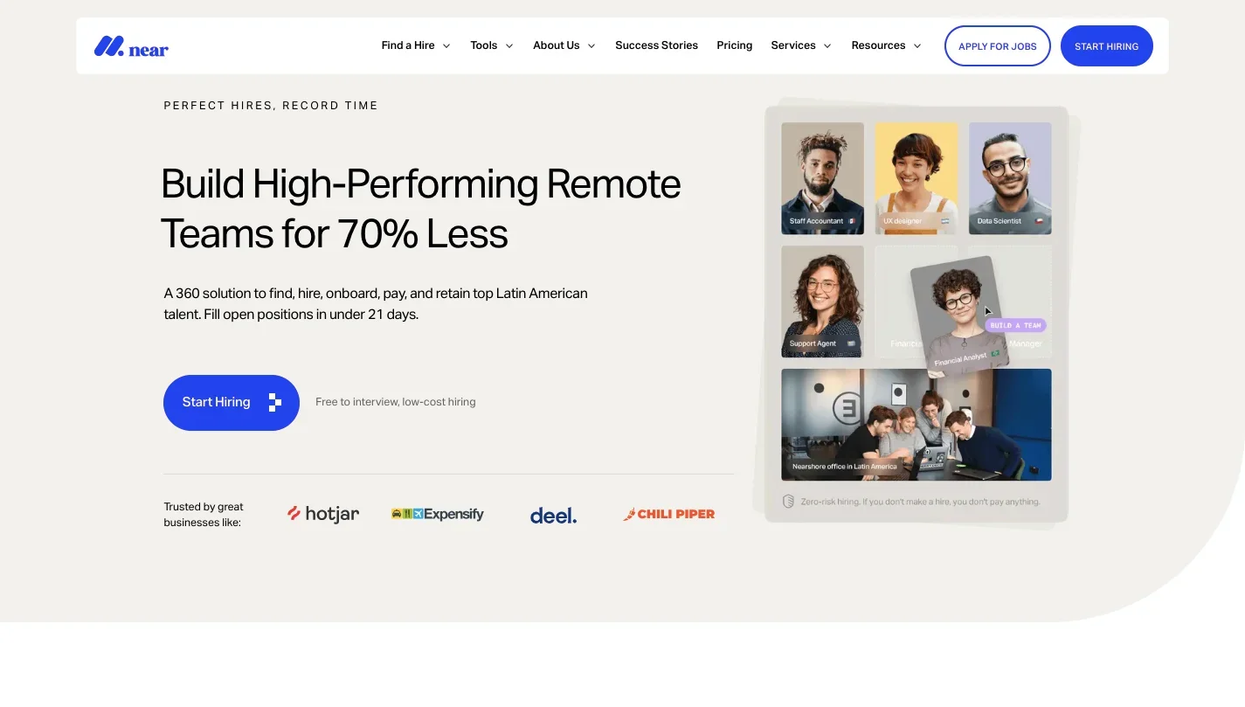Select the Data Scientist profile card
Image resolution: width=1245 pixels, height=707 pixels.
[x=1010, y=177]
